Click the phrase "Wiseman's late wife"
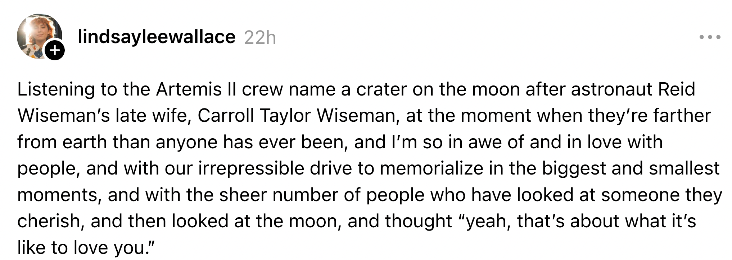This screenshot has width=732, height=260. [x=104, y=116]
